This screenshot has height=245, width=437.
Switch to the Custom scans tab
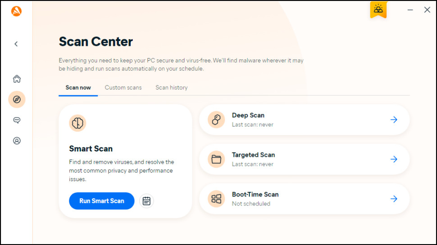point(123,88)
